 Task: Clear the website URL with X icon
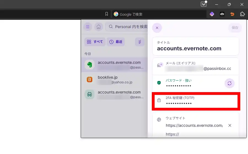(230, 125)
